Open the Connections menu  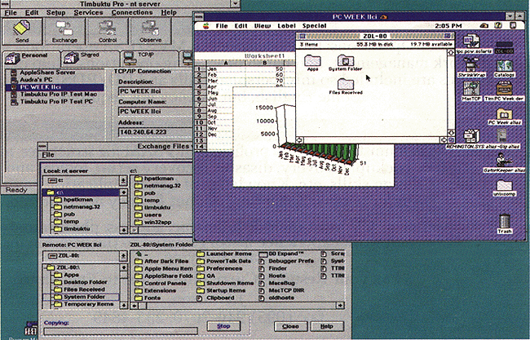[x=132, y=12]
